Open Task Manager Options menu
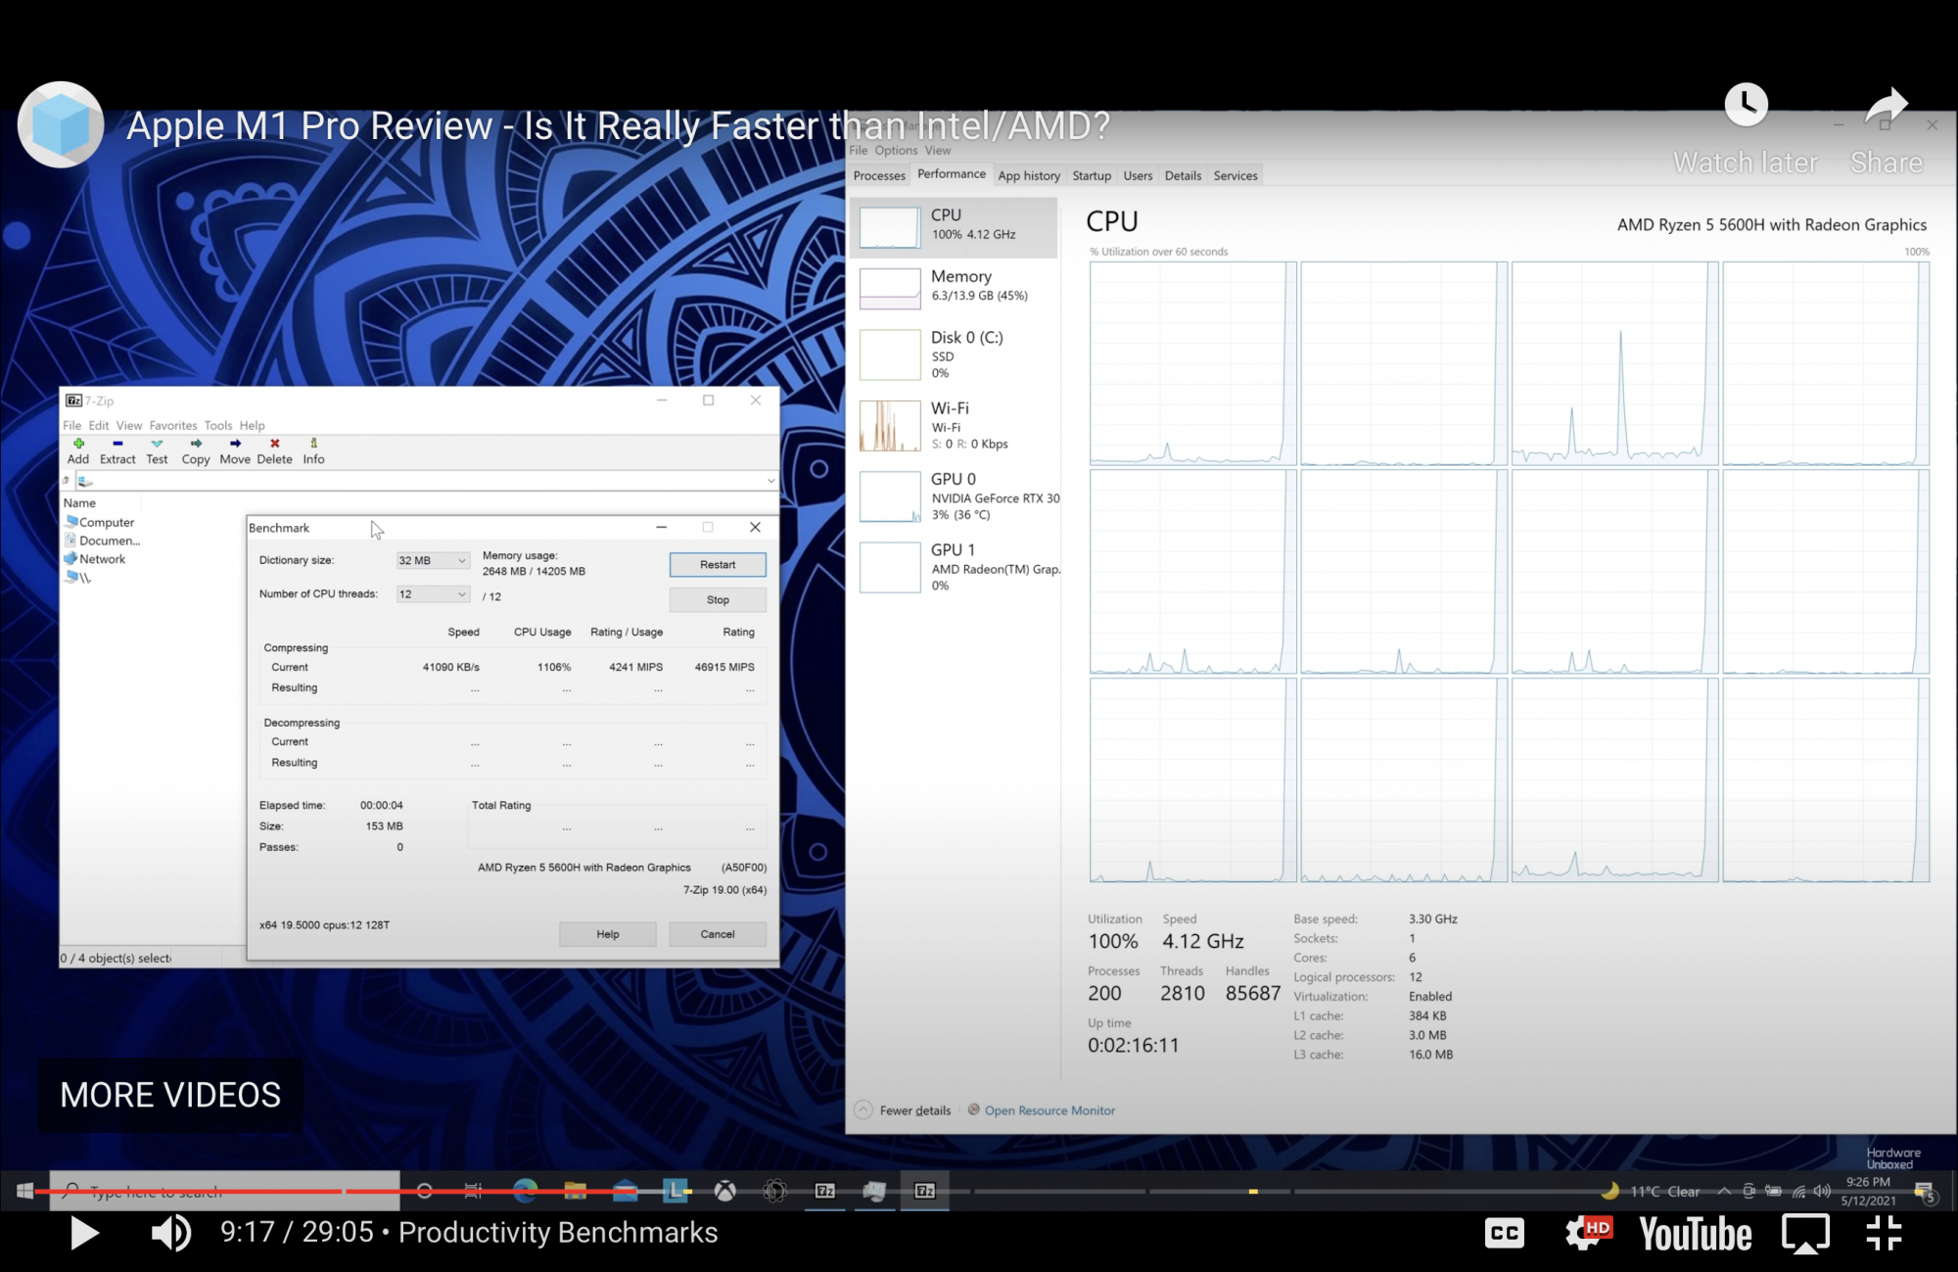The image size is (1958, 1272). coord(896,150)
